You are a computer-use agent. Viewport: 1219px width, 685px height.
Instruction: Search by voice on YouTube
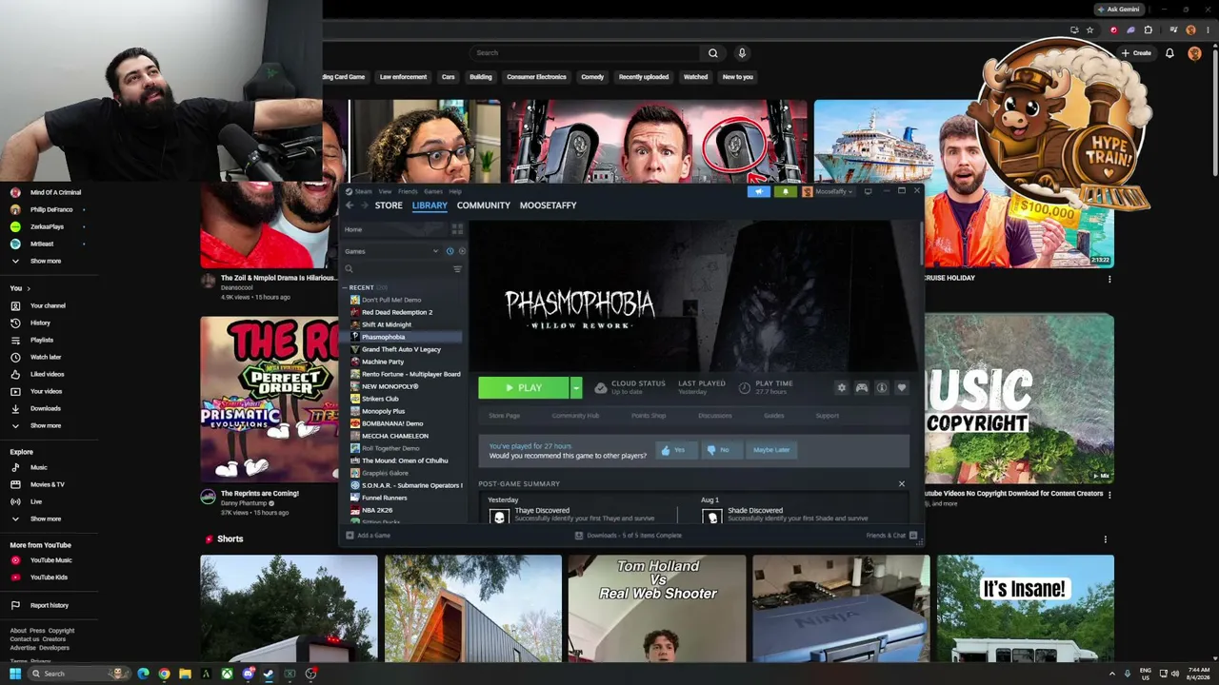click(x=742, y=53)
